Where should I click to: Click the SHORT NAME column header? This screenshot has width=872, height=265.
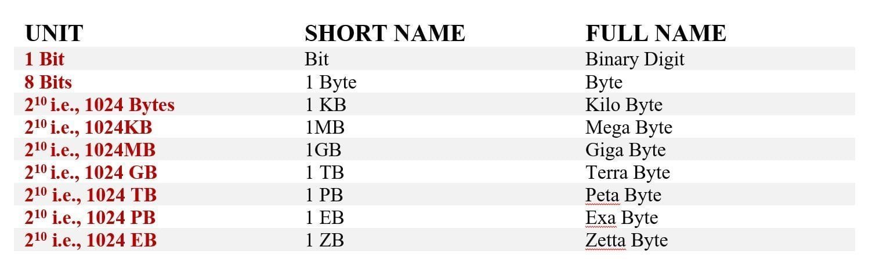click(385, 34)
